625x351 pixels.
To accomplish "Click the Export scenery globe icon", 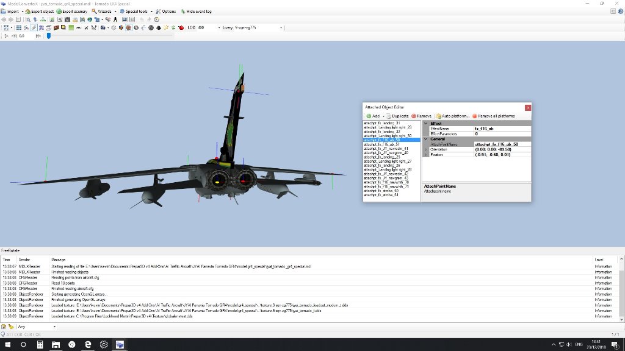I will (x=59, y=11).
